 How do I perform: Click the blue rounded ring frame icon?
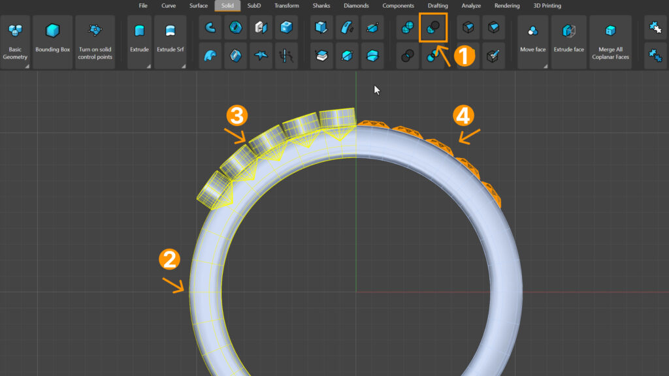point(235,55)
